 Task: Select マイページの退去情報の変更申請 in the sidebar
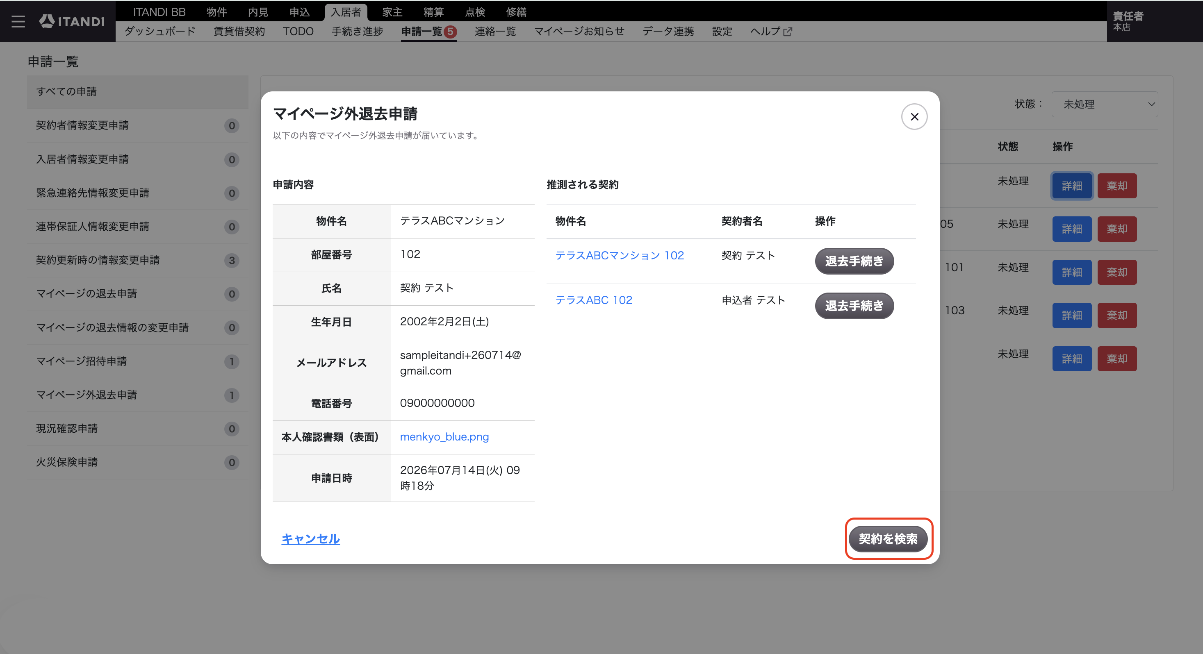[x=138, y=327]
